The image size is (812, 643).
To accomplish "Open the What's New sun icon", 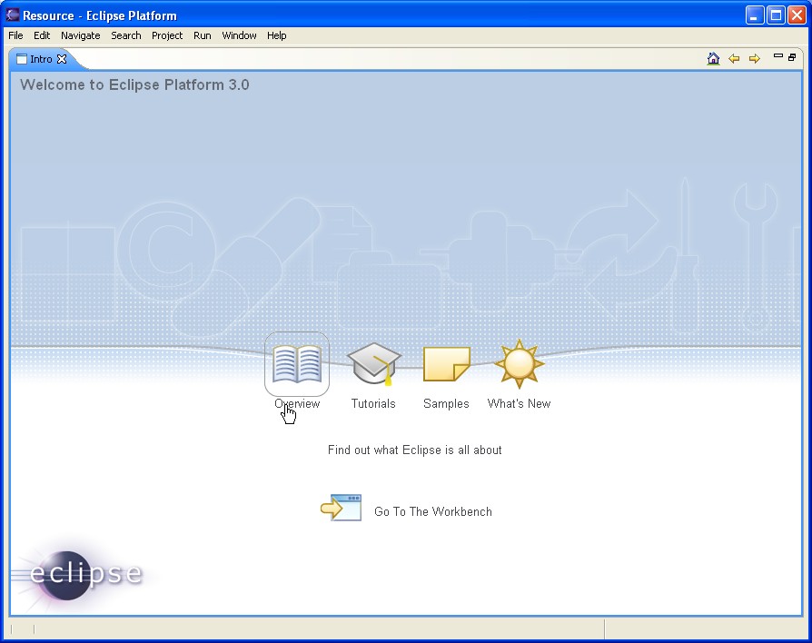I will tap(519, 364).
